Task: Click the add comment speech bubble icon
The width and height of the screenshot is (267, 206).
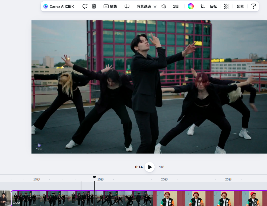Action: pyautogui.click(x=85, y=6)
